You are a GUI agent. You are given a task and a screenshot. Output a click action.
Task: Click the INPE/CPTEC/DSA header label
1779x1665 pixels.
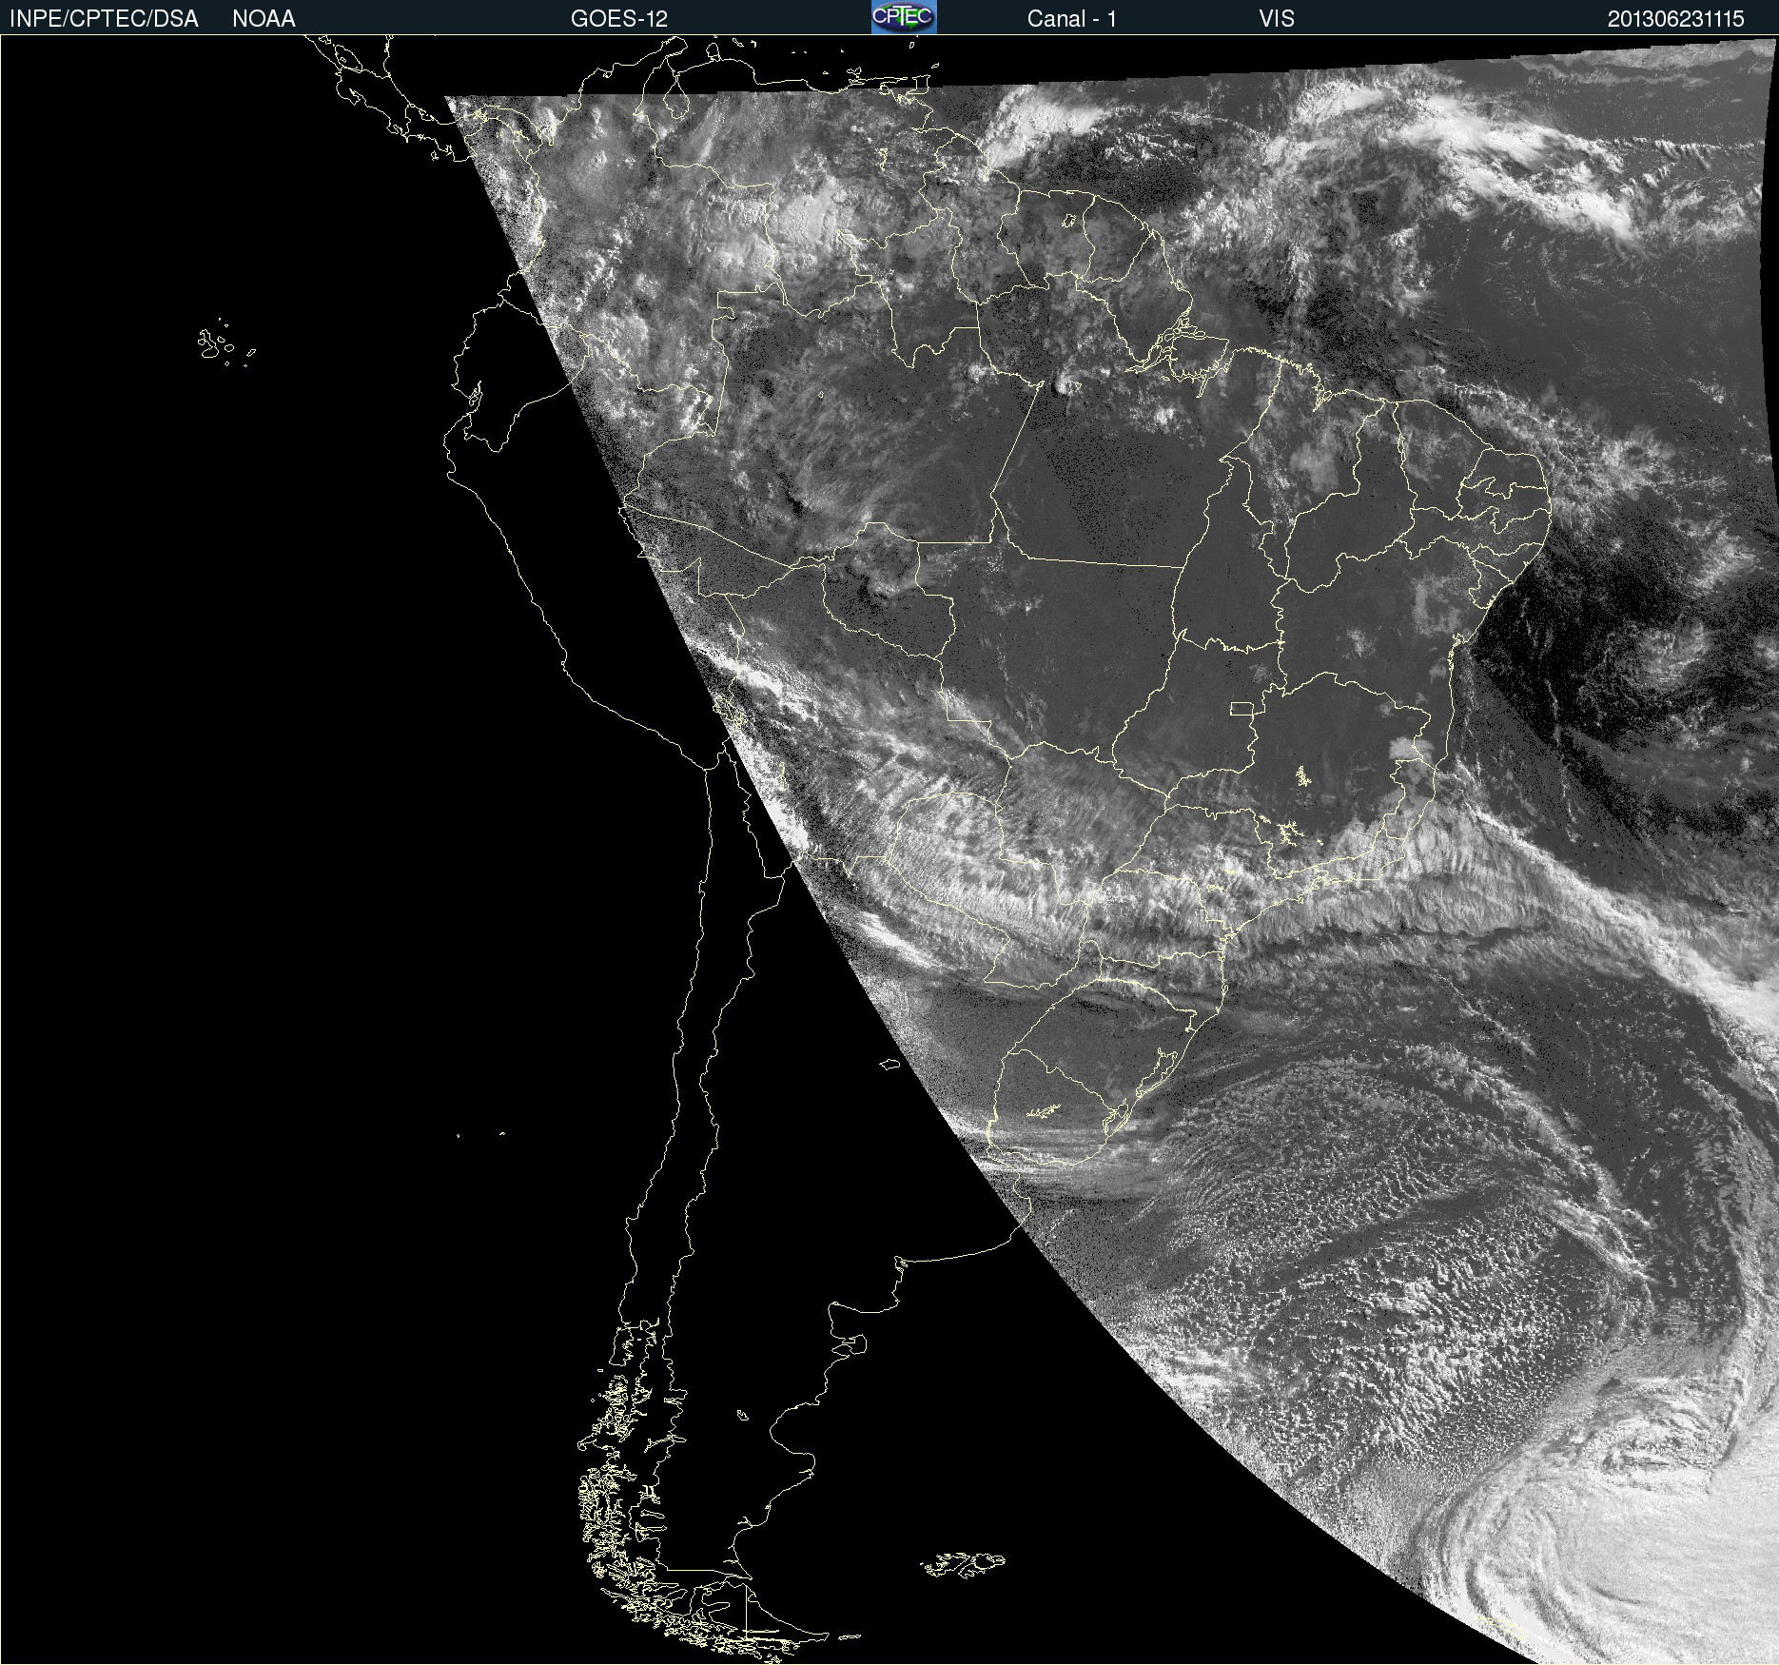tap(104, 19)
